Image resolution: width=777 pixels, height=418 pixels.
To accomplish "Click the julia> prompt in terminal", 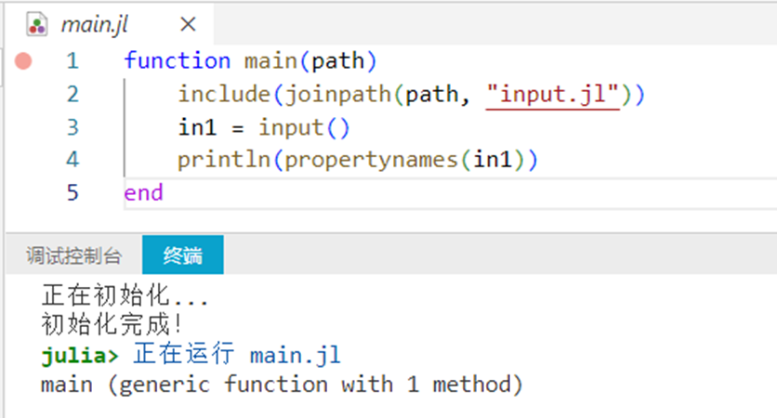I will coord(80,356).
